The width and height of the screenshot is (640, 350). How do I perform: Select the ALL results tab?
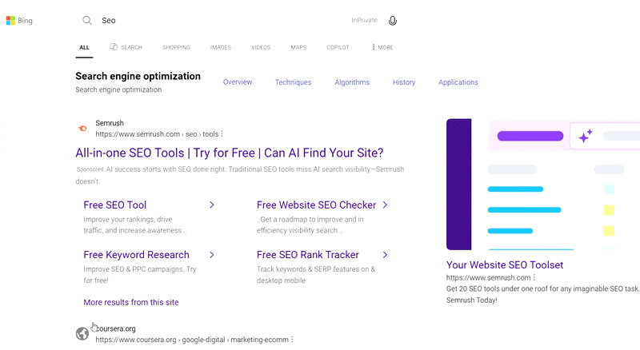pos(84,47)
